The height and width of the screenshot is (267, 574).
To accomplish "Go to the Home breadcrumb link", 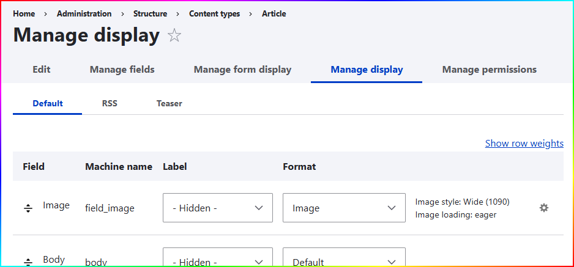I will pos(24,13).
